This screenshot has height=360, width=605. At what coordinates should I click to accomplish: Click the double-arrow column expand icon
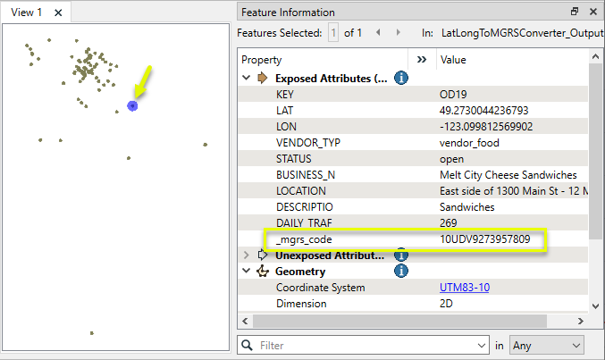[x=422, y=59]
